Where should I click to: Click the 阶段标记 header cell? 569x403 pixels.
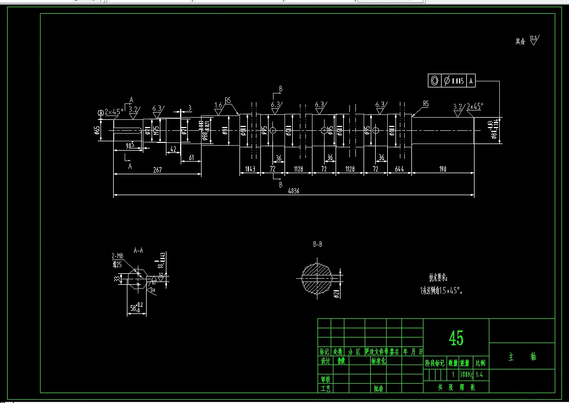(435, 363)
